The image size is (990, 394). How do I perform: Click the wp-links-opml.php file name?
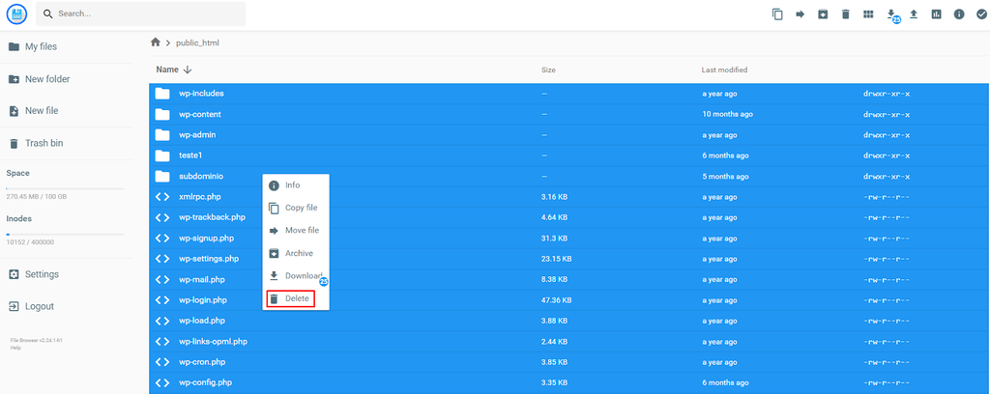(213, 342)
